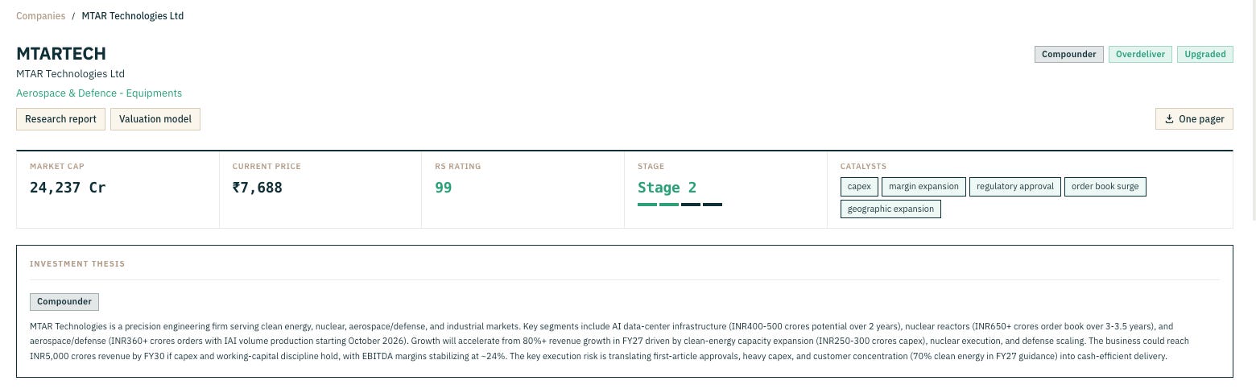Click the current price ₹7,688 value
The width and height of the screenshot is (1256, 389).
pos(258,188)
